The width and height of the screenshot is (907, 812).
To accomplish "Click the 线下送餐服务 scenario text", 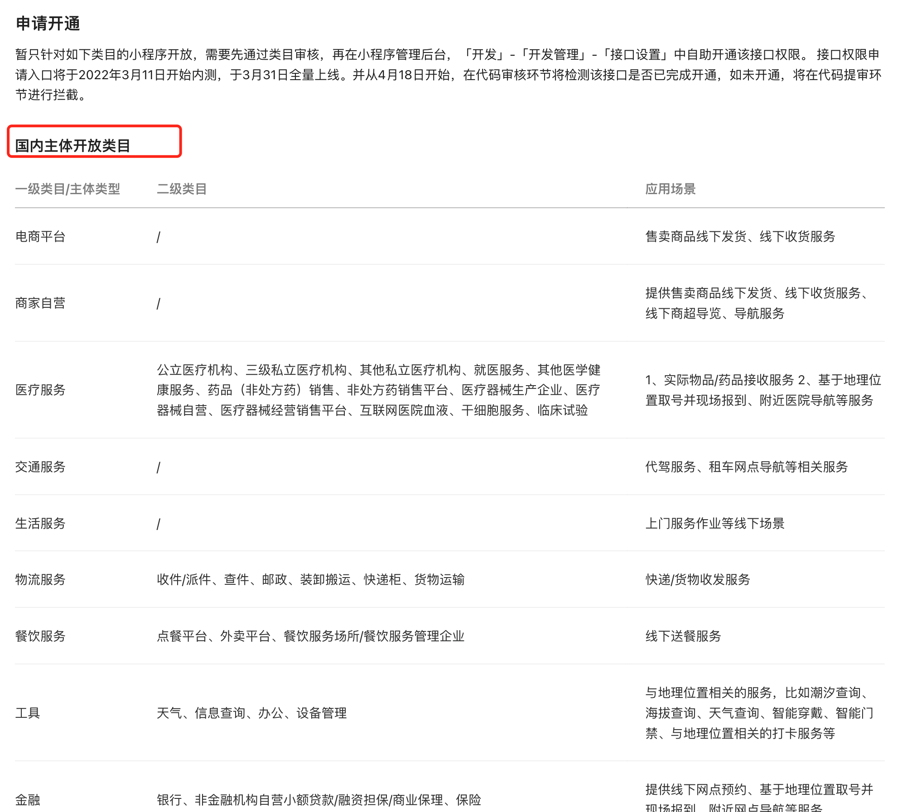I will pyautogui.click(x=683, y=636).
